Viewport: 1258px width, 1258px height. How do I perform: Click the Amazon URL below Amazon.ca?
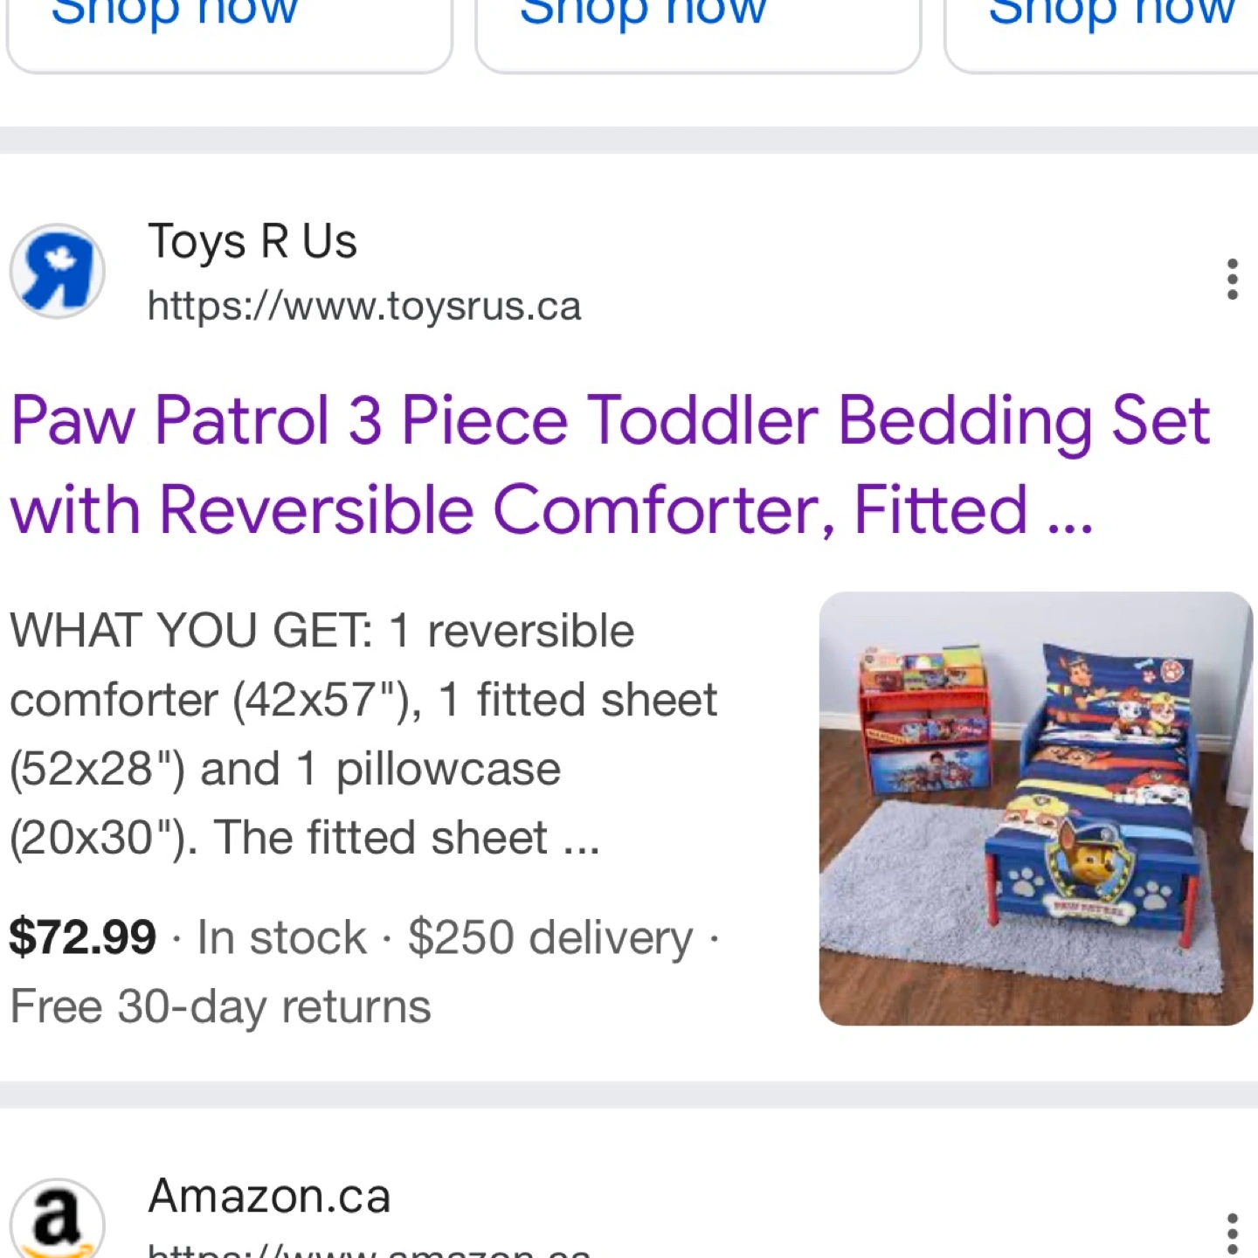(x=369, y=1249)
